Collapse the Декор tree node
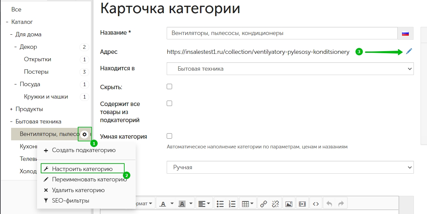Viewport: 427px width, 214px height. (15, 47)
